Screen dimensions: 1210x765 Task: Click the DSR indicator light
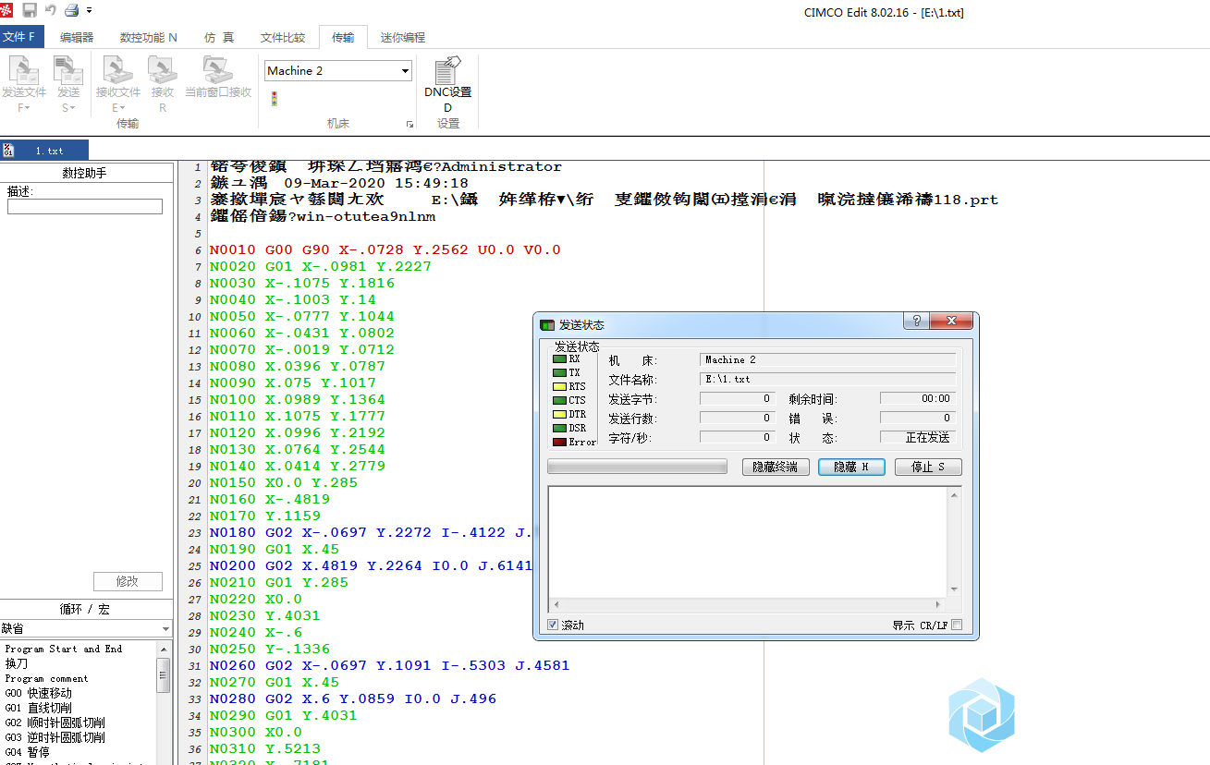(x=559, y=428)
